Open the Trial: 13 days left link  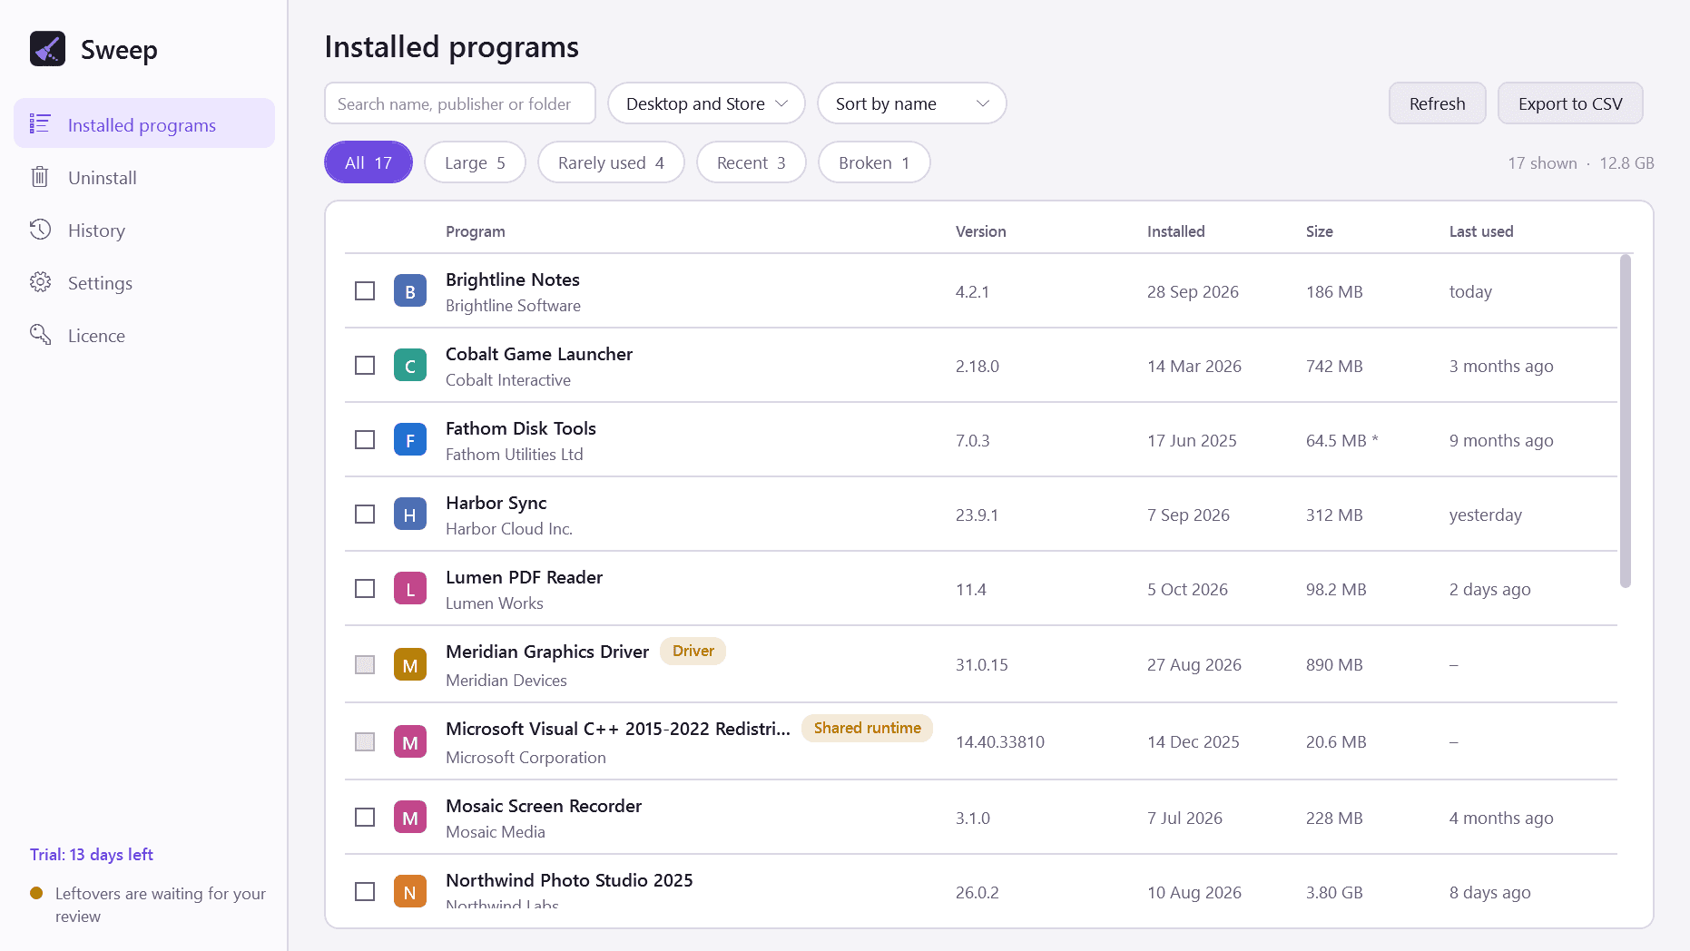pyautogui.click(x=91, y=855)
